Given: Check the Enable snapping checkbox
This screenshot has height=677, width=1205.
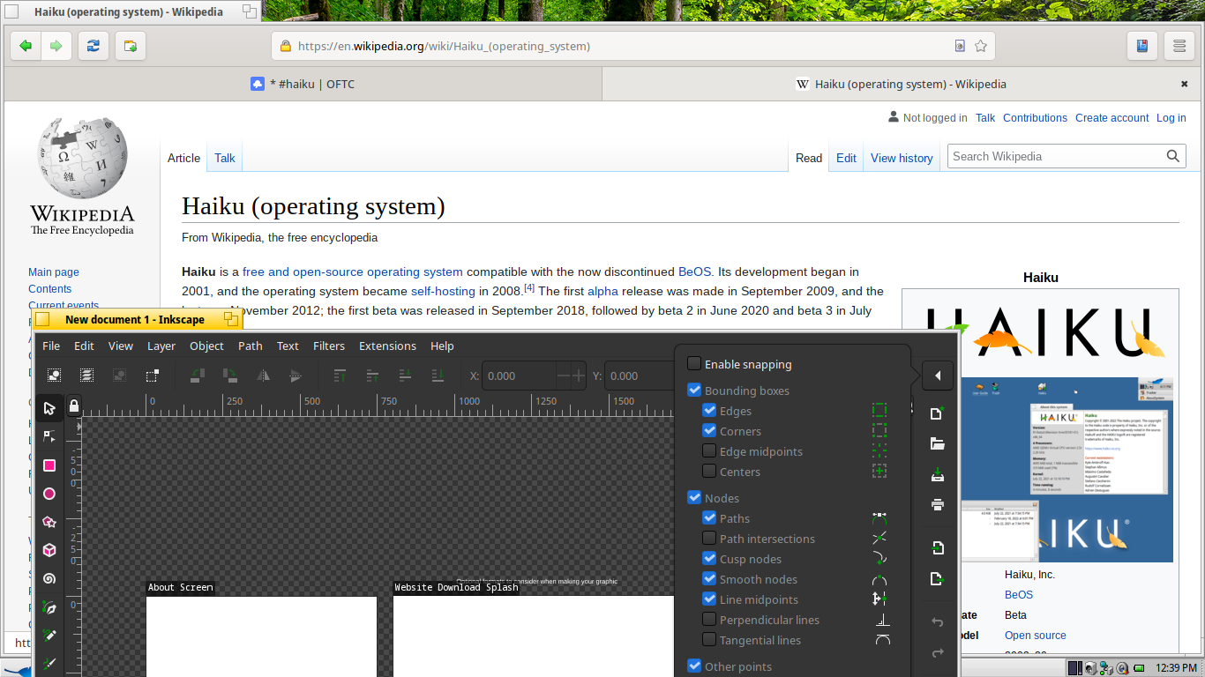Looking at the screenshot, I should coord(694,364).
